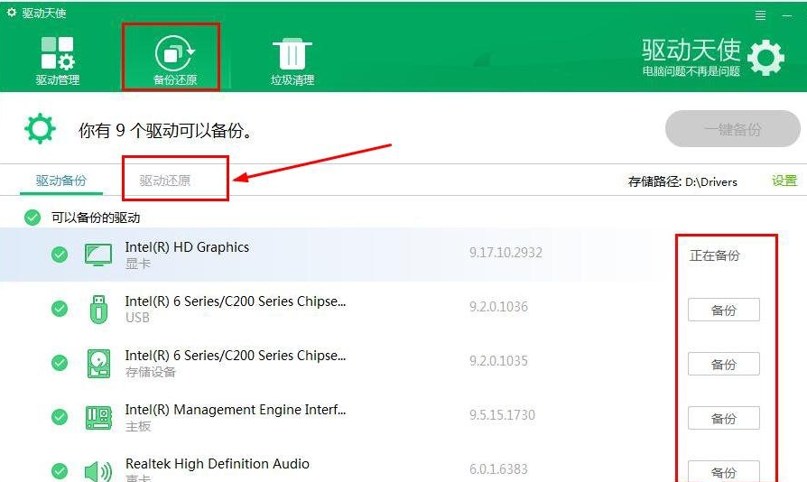Viewport: 807px width, 482px height.
Task: Click version number 9.17.10.2932
Action: (506, 253)
